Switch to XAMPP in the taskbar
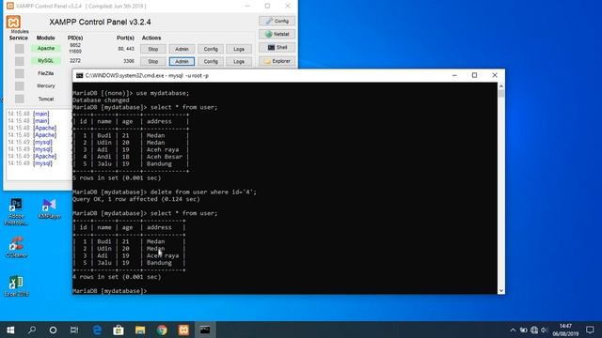The image size is (602, 338). click(x=183, y=330)
